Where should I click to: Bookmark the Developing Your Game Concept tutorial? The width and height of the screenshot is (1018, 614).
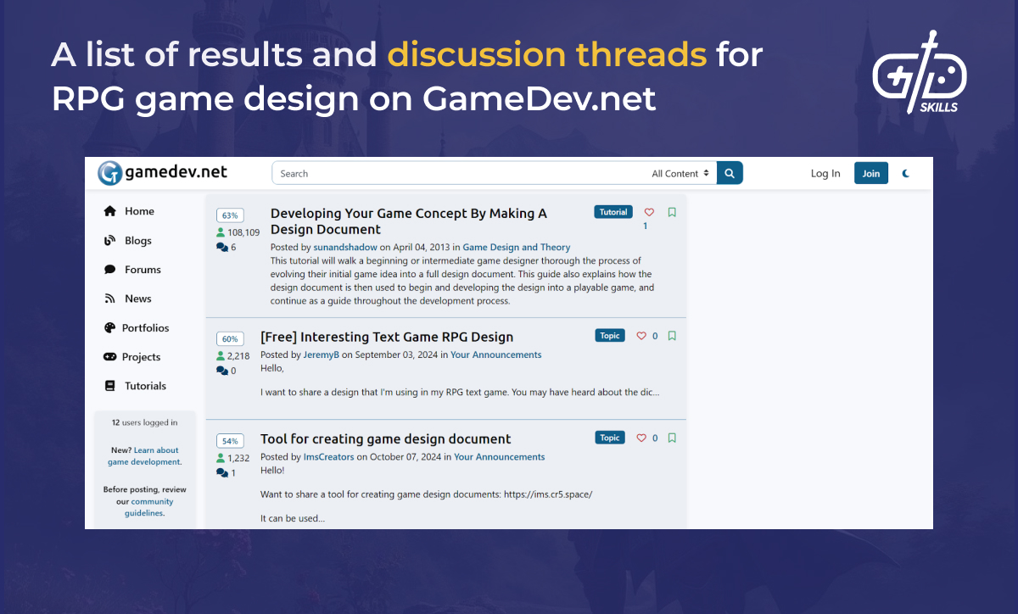click(x=672, y=212)
